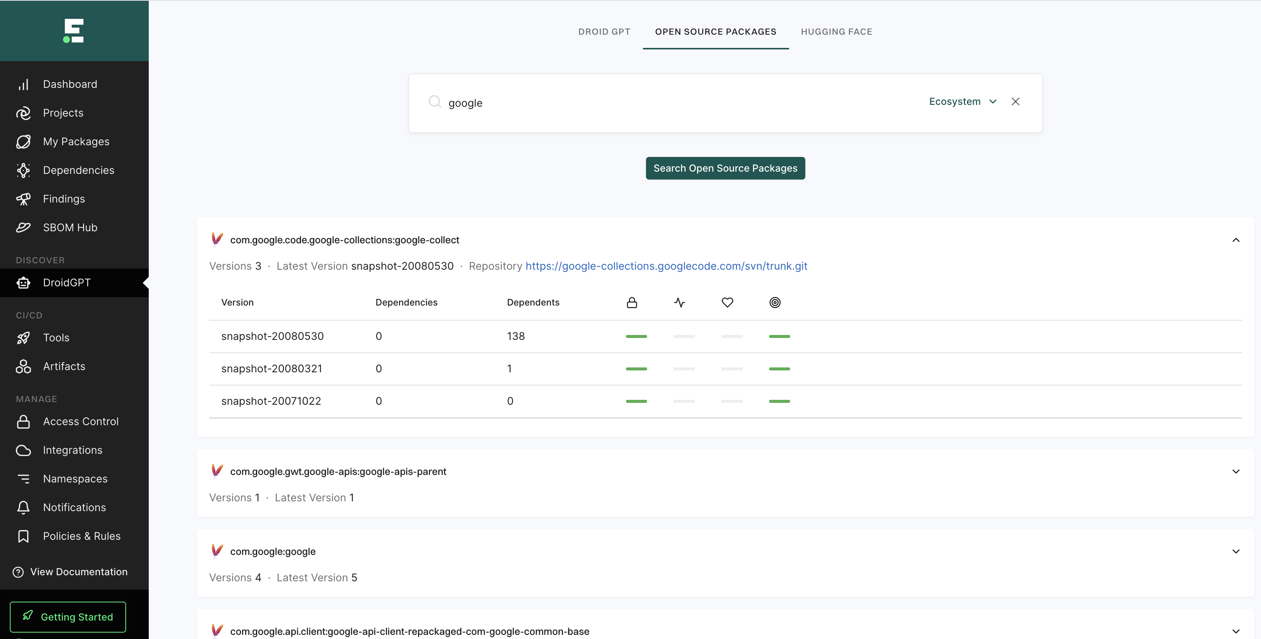Image resolution: width=1261 pixels, height=639 pixels.
Task: Switch to the DROID GPT tab
Action: [x=604, y=32]
